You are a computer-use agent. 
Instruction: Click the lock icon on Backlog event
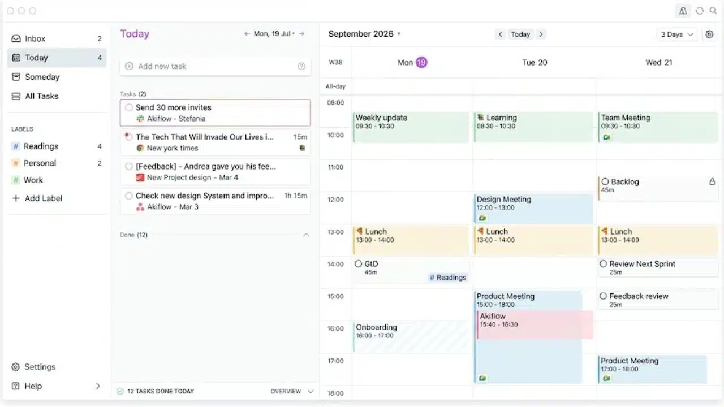coord(712,182)
